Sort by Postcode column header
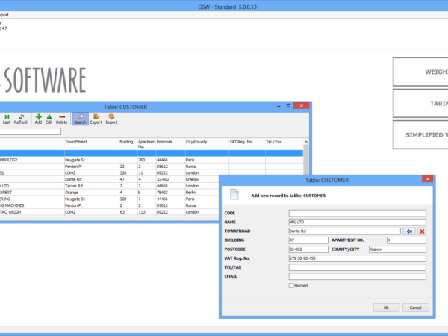The image size is (448, 336). coord(170,144)
